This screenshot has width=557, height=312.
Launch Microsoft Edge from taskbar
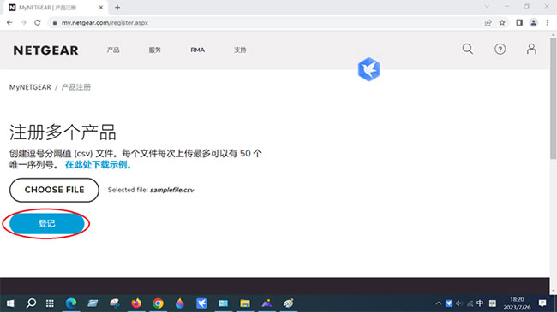tap(71, 303)
